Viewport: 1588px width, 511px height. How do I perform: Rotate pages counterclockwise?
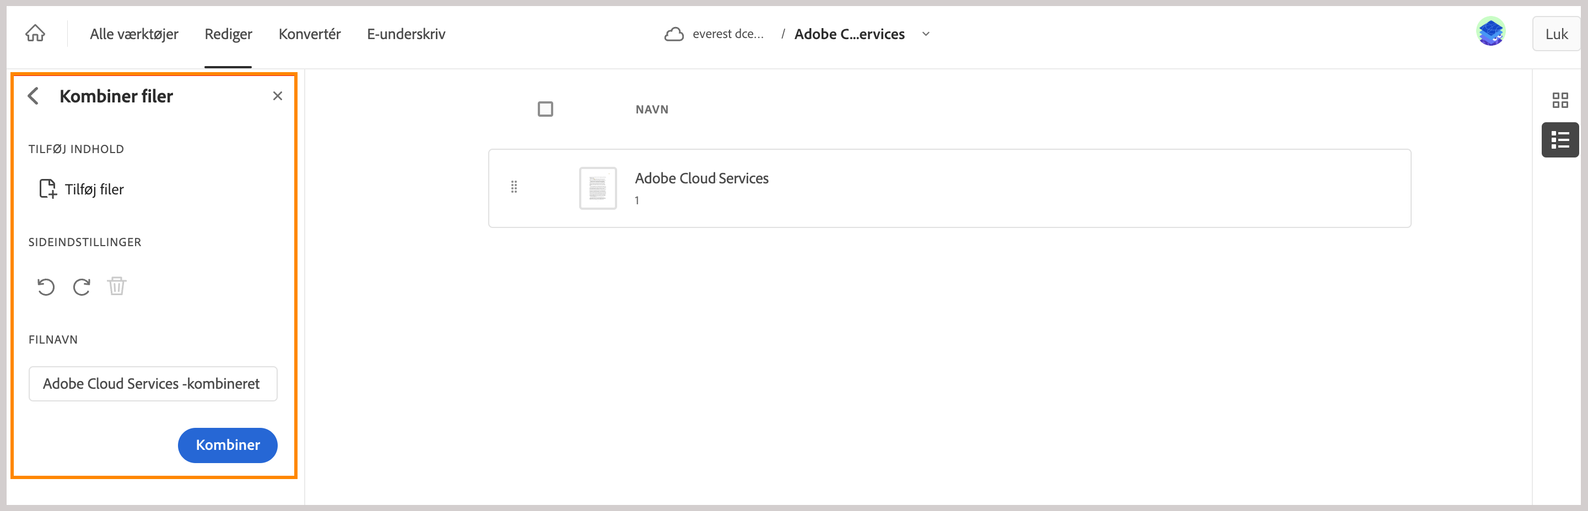tap(46, 287)
